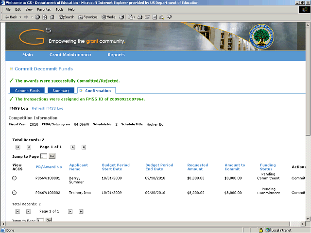
Task: Select View ACCS radio for P066W100001
Action: [x=14, y=178]
